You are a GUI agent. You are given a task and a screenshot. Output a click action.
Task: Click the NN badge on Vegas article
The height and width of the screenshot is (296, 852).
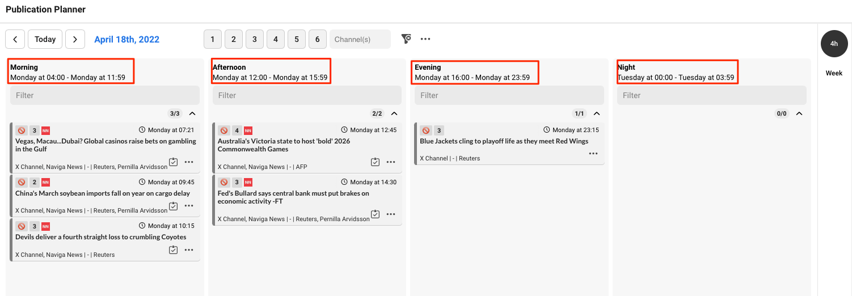(x=46, y=130)
